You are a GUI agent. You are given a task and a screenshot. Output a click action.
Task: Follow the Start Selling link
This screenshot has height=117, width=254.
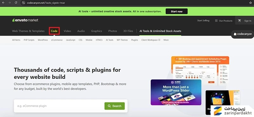[x=203, y=21]
